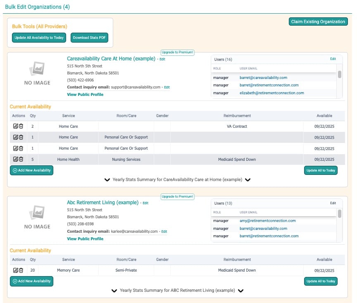This screenshot has height=303, width=357.
Task: Add New Availability for Abc Retirement Living
Action: pos(31,281)
